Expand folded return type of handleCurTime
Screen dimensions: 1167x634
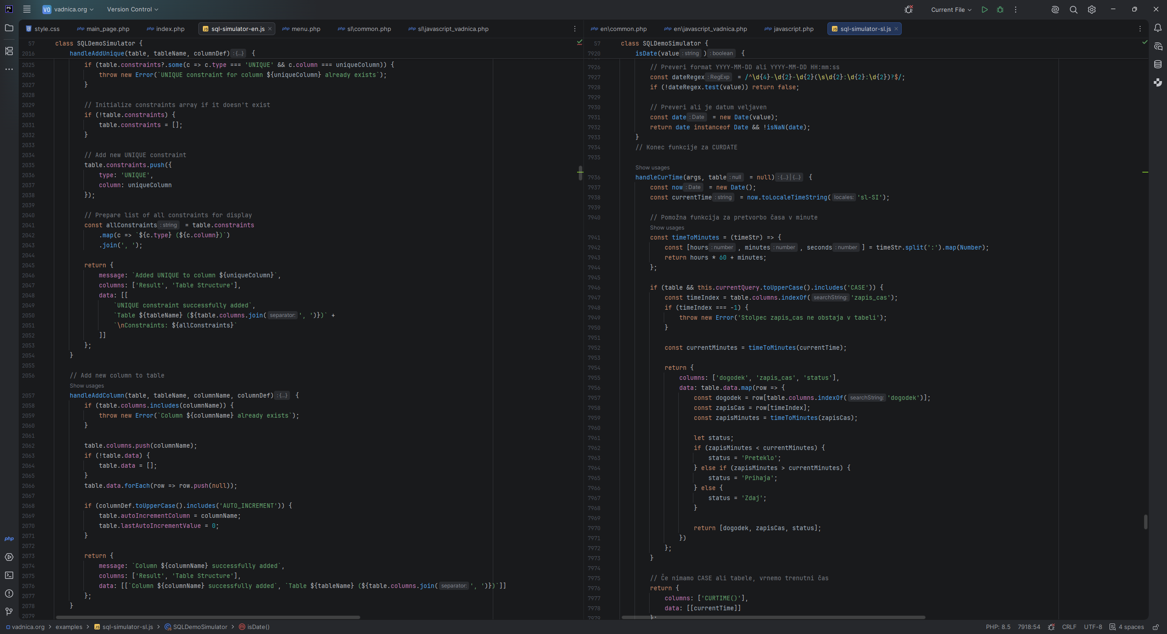click(x=790, y=177)
